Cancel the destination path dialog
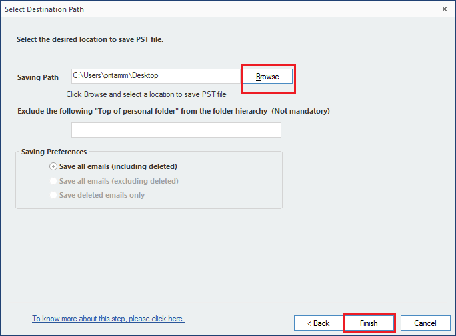Image resolution: width=456 pixels, height=336 pixels. (425, 323)
